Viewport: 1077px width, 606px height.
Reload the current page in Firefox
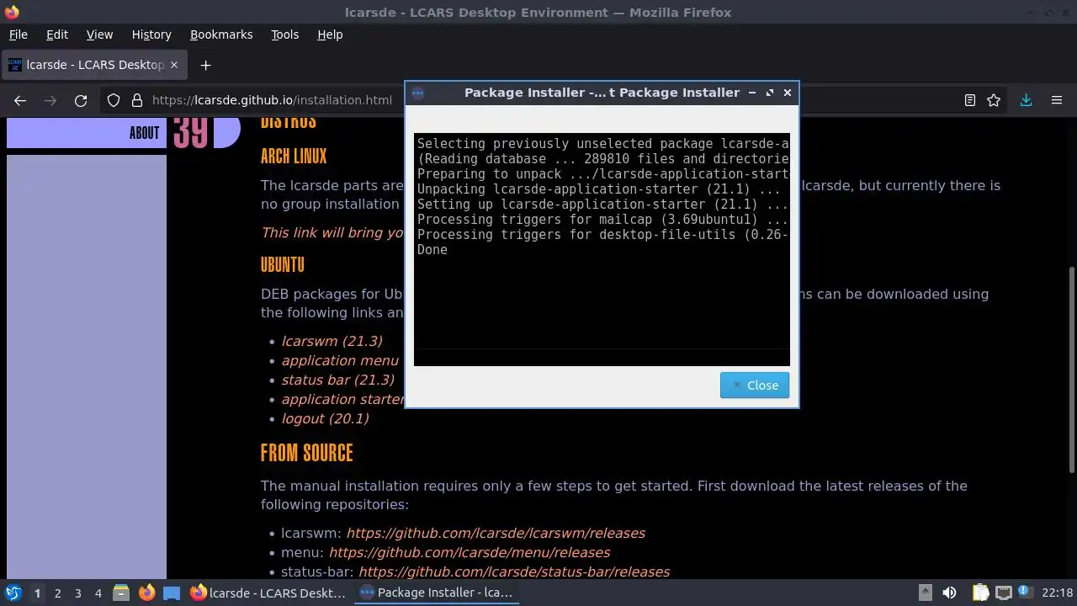point(81,100)
